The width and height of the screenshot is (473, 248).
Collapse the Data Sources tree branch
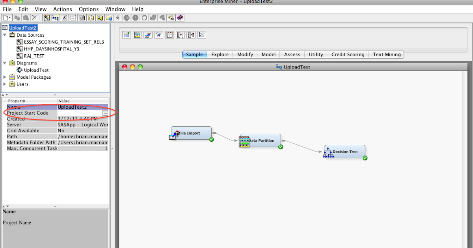coord(4,35)
